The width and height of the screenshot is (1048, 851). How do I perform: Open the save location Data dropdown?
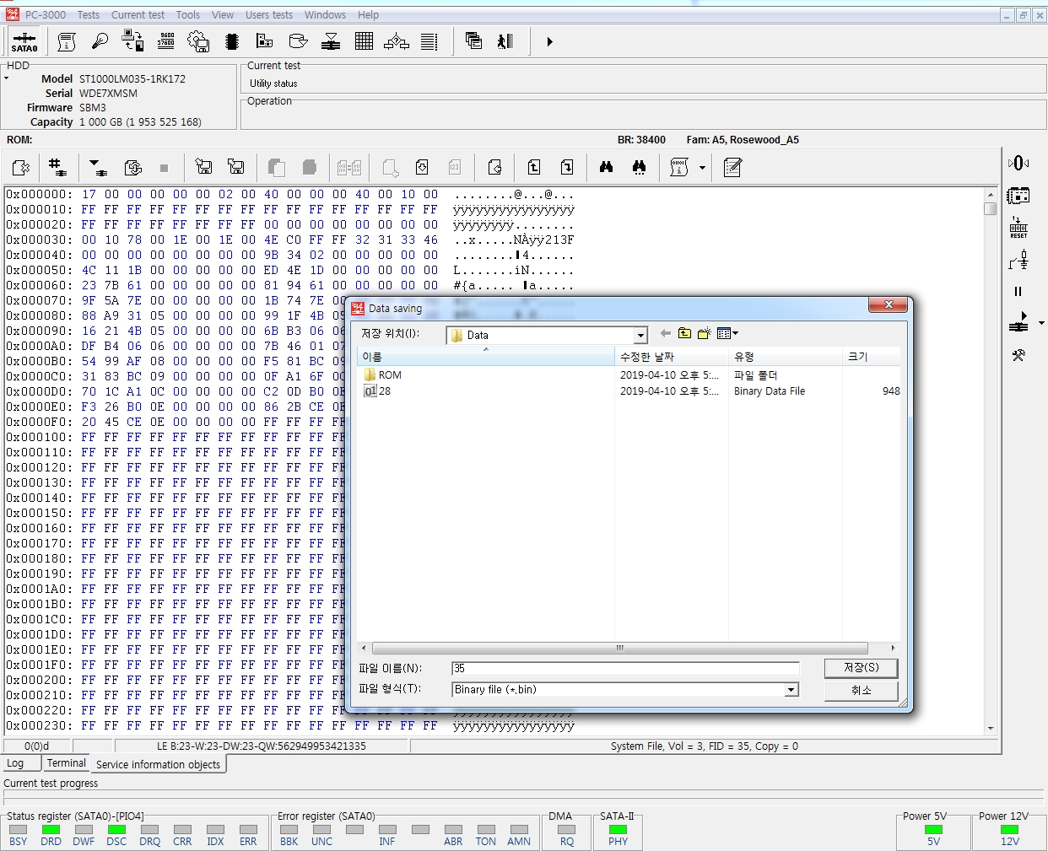[640, 336]
